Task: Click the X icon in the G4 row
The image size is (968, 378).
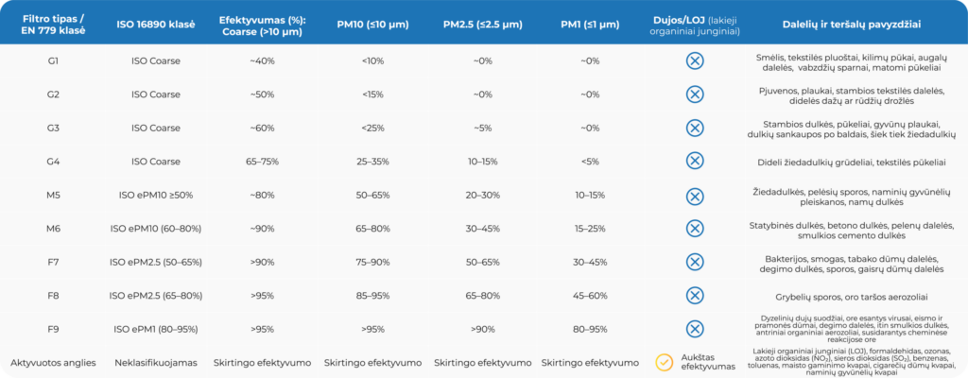Action: pos(695,161)
